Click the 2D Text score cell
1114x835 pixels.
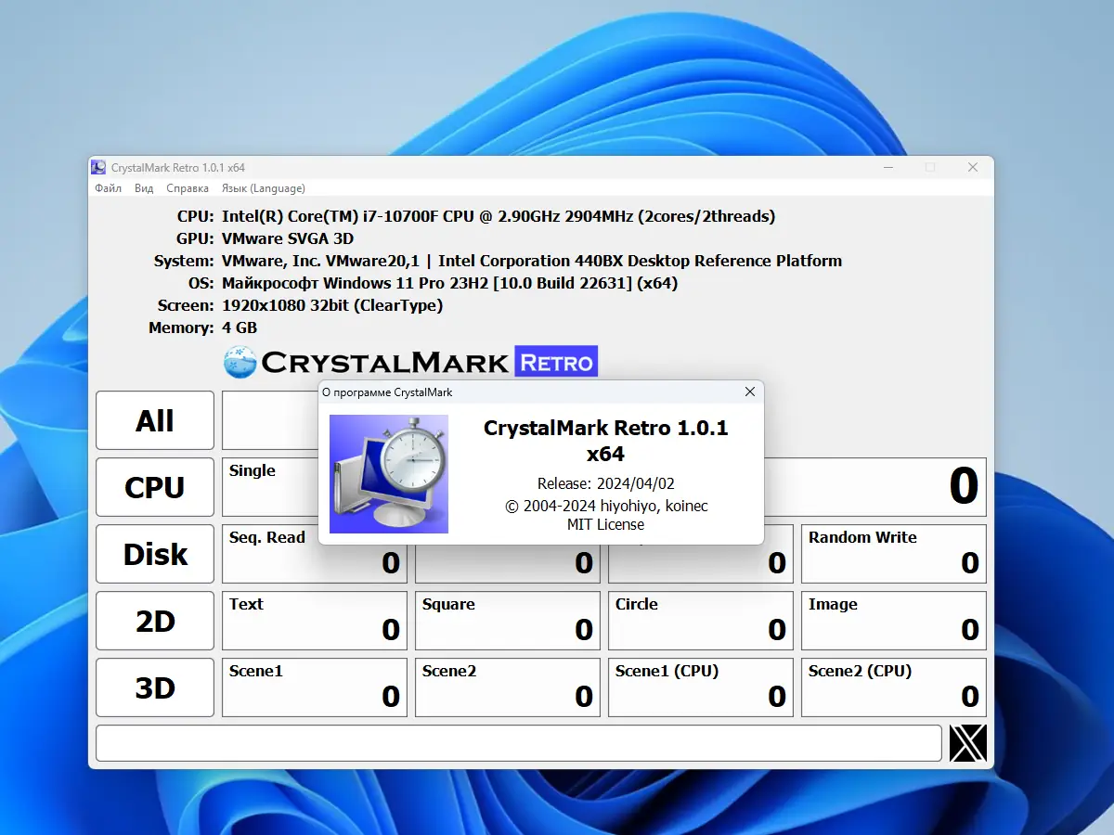[x=315, y=621]
